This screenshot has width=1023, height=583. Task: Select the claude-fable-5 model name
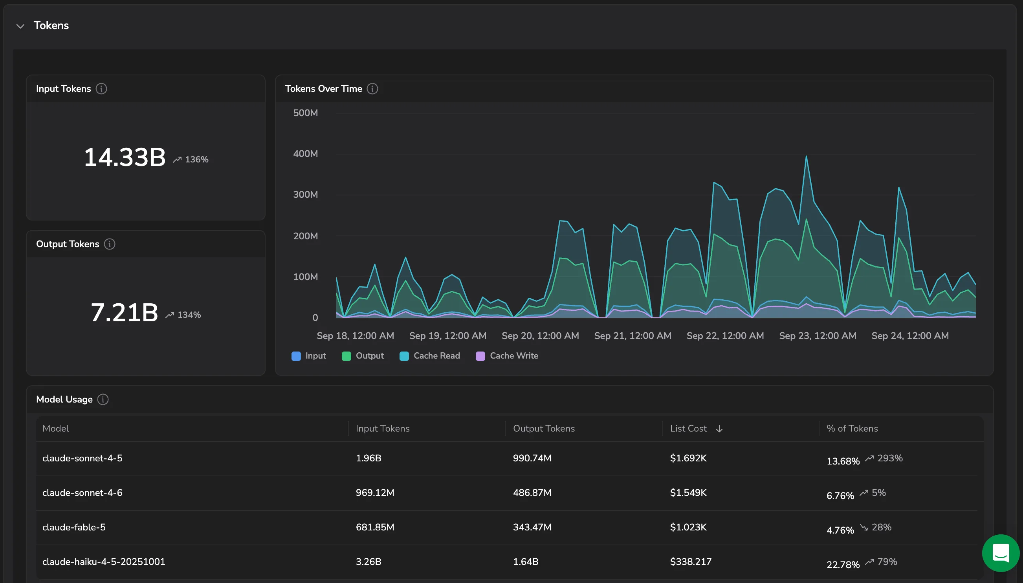pyautogui.click(x=74, y=527)
